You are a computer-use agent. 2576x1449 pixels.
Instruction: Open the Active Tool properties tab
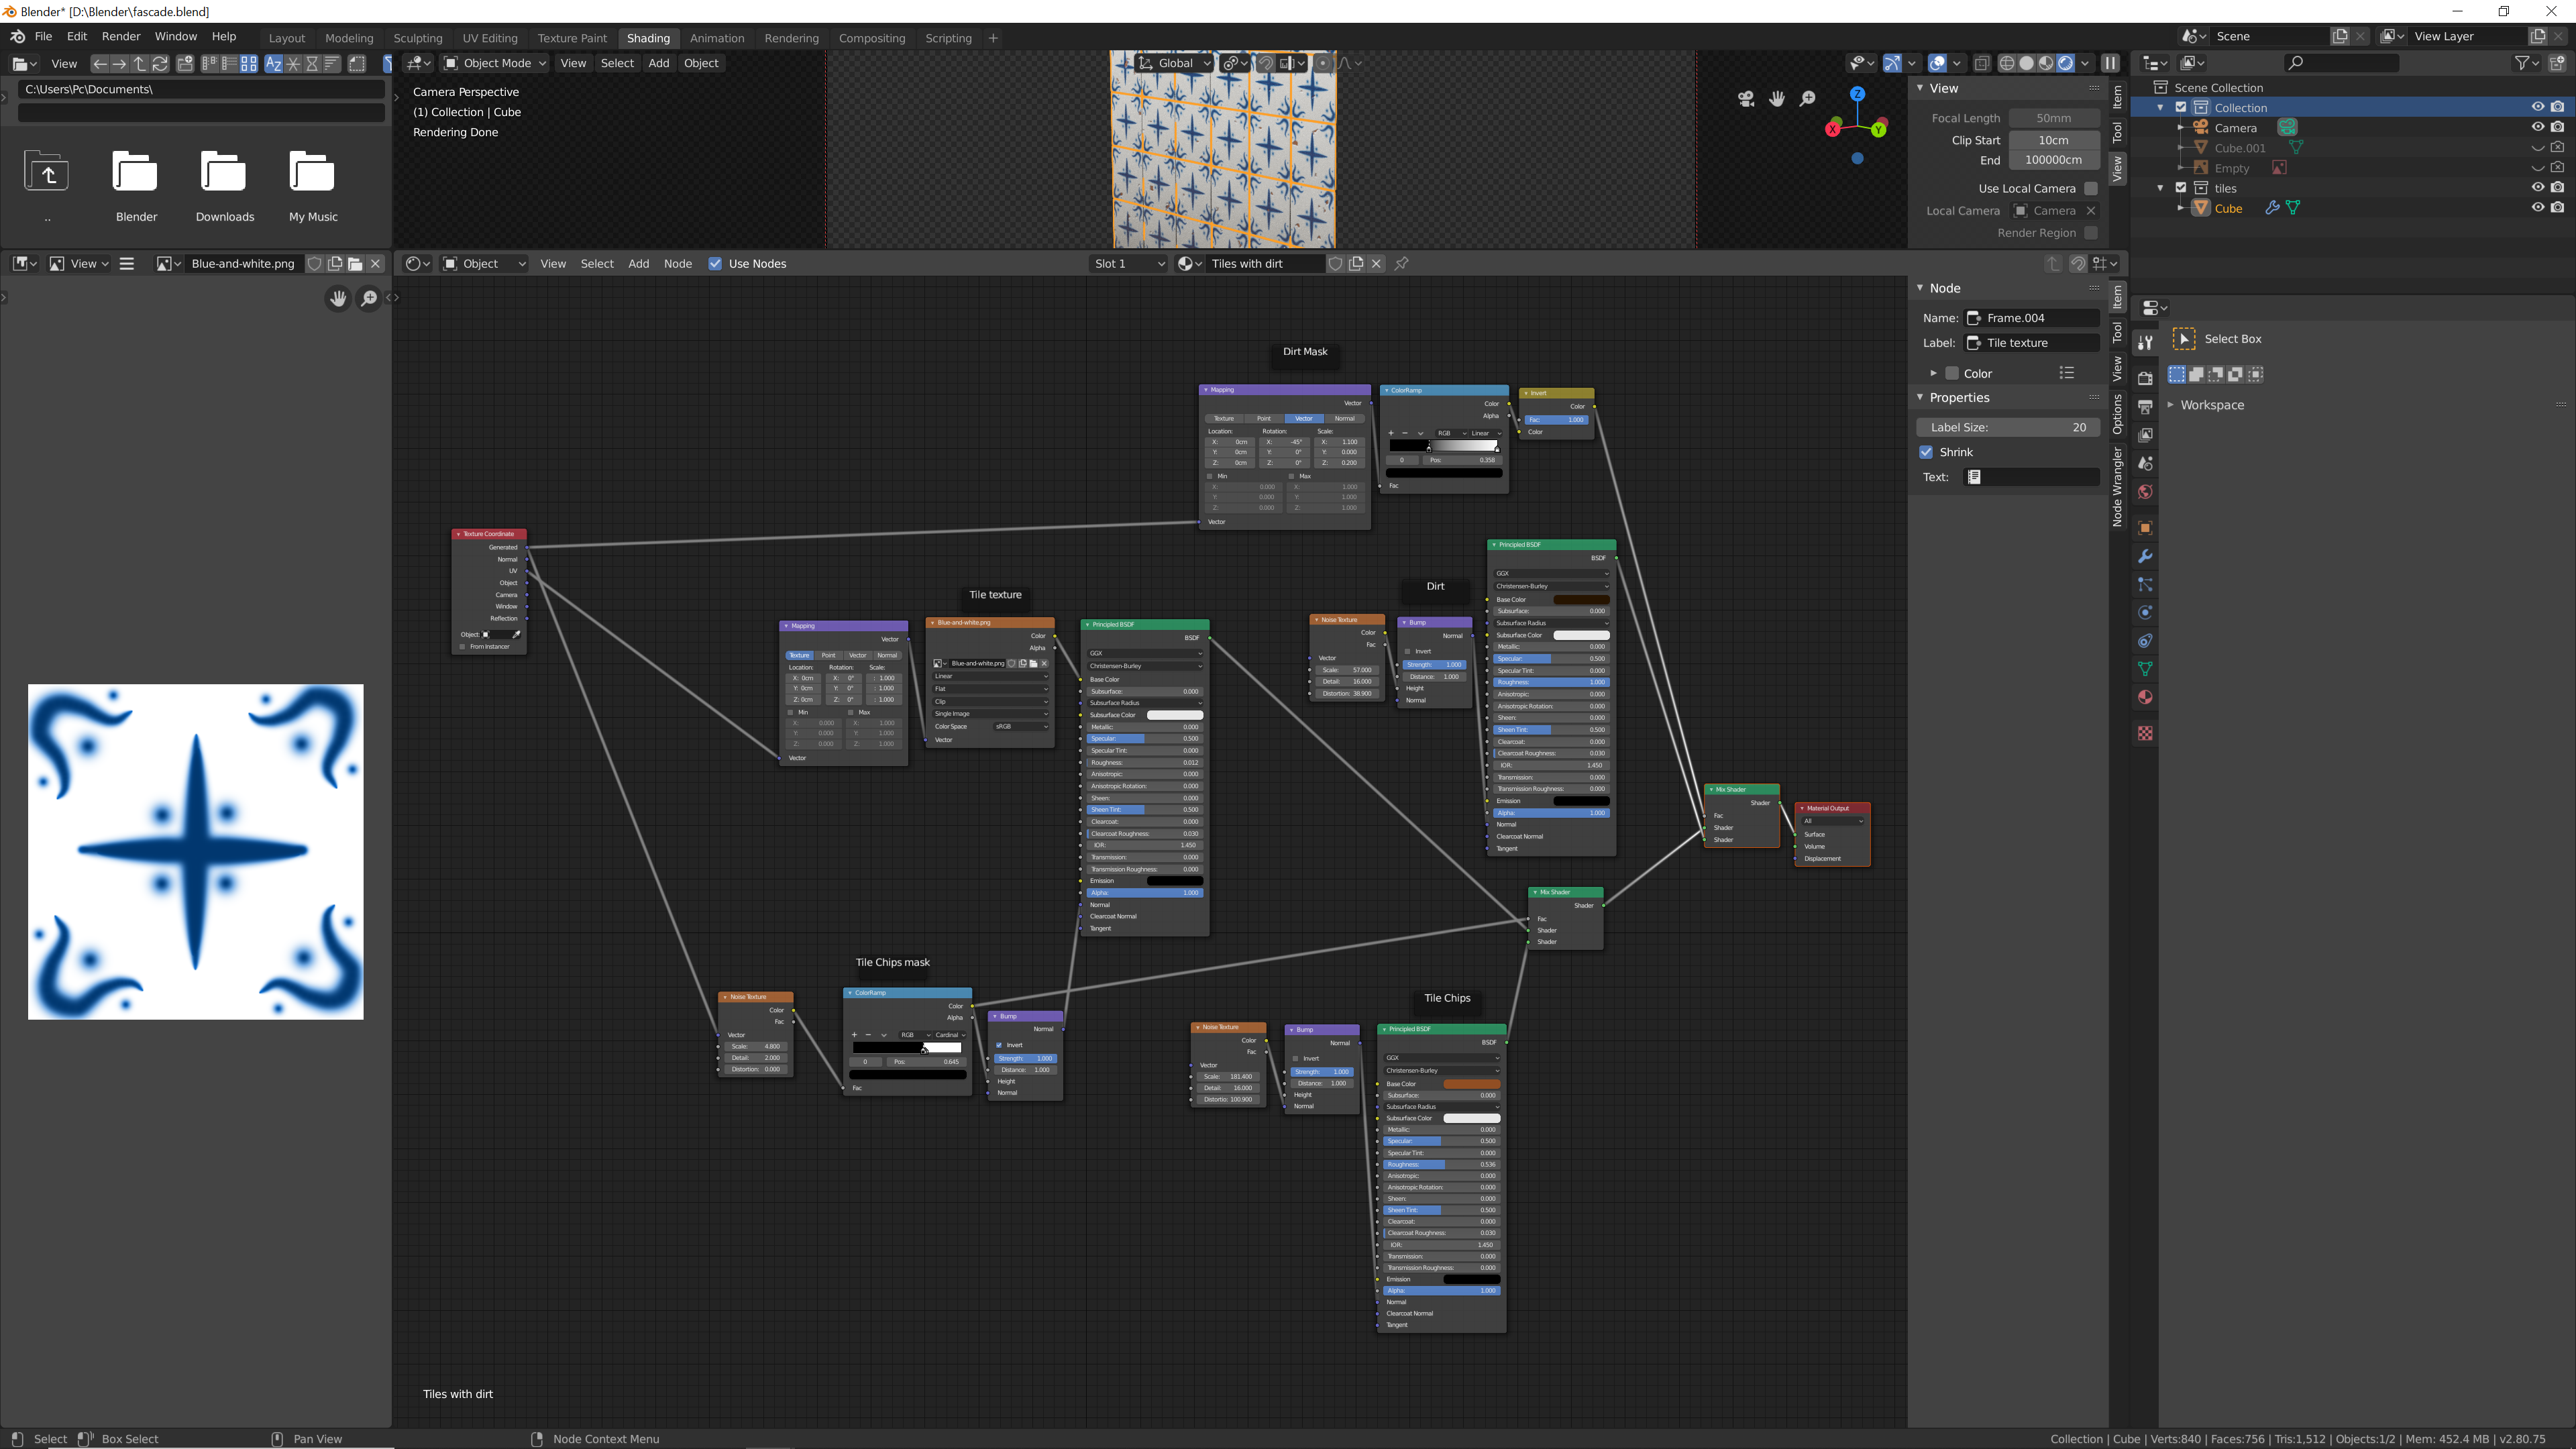[2145, 343]
